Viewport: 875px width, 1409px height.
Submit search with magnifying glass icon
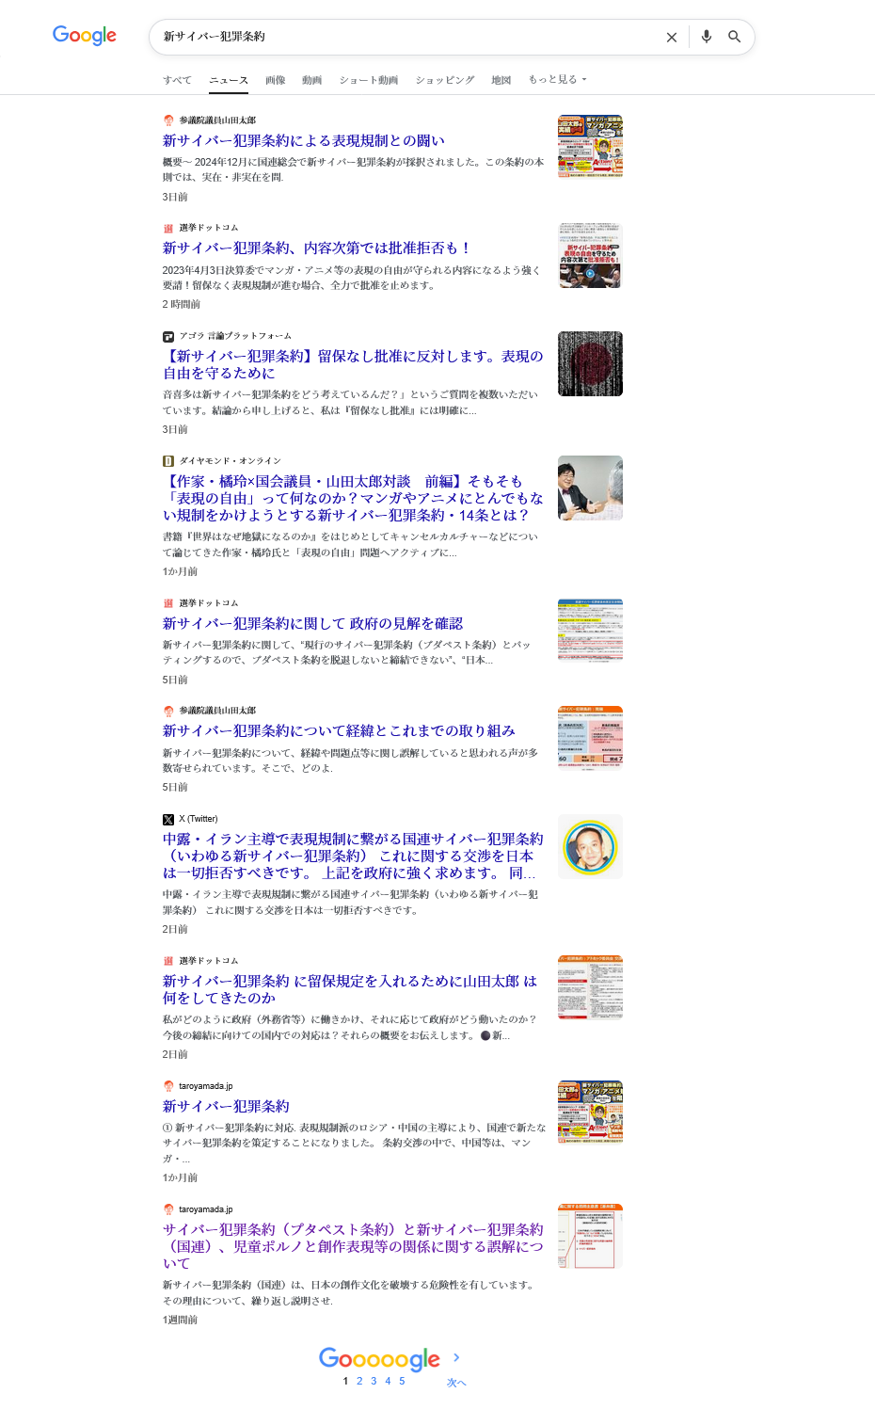tap(735, 37)
